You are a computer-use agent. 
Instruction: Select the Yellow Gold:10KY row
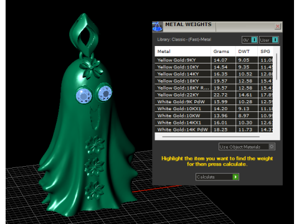click(214, 67)
